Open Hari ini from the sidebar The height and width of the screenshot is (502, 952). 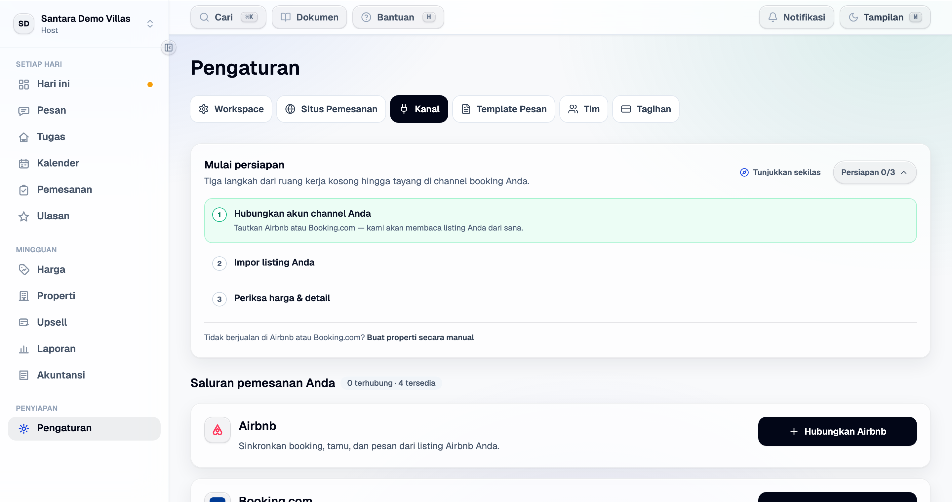(84, 84)
